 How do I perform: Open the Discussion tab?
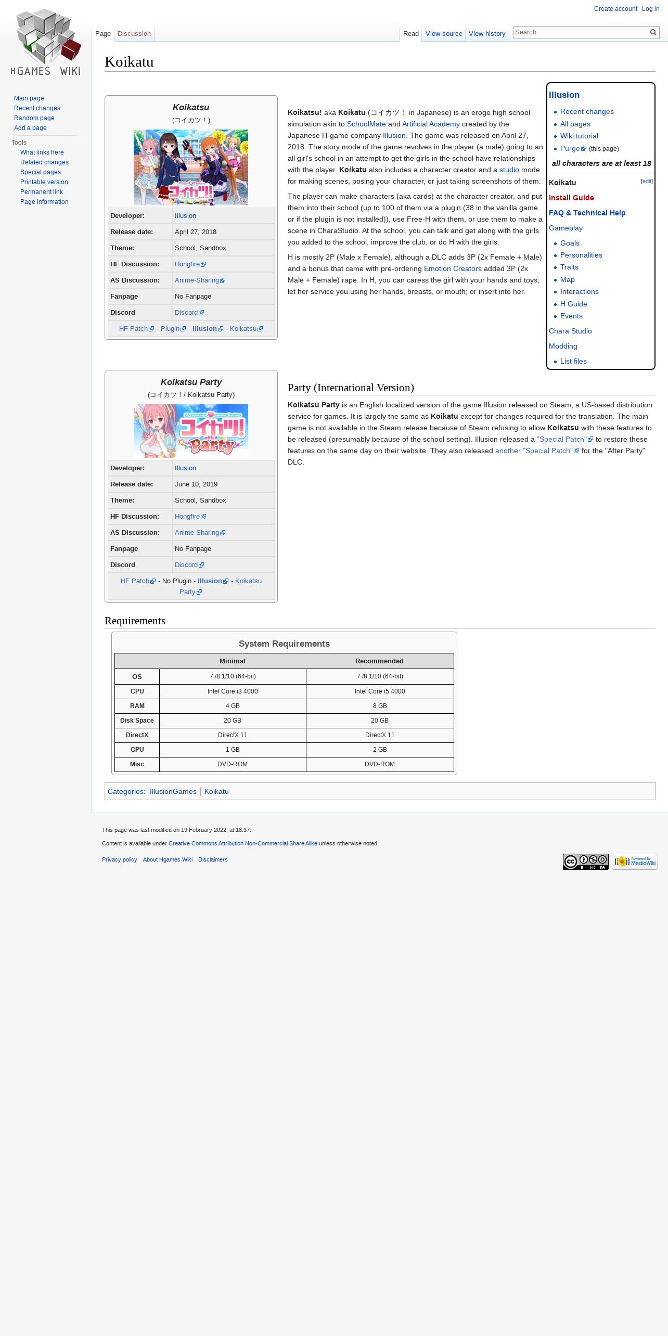pos(134,34)
